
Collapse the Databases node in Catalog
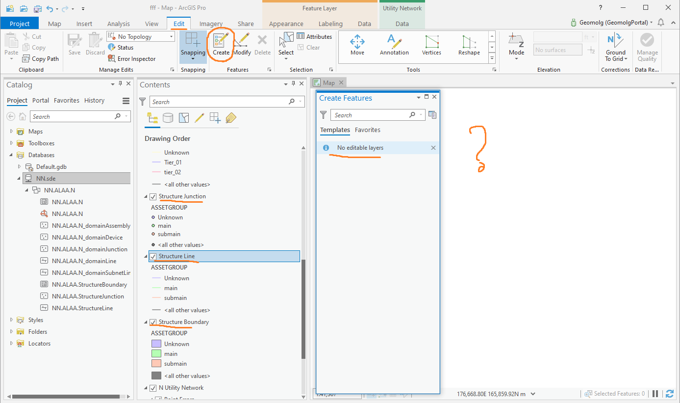click(11, 155)
